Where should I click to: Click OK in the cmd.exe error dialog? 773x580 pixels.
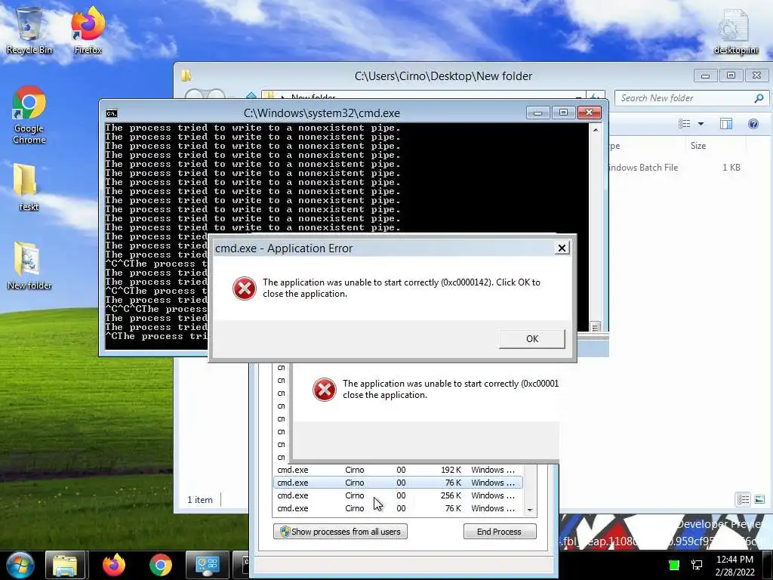(x=532, y=339)
